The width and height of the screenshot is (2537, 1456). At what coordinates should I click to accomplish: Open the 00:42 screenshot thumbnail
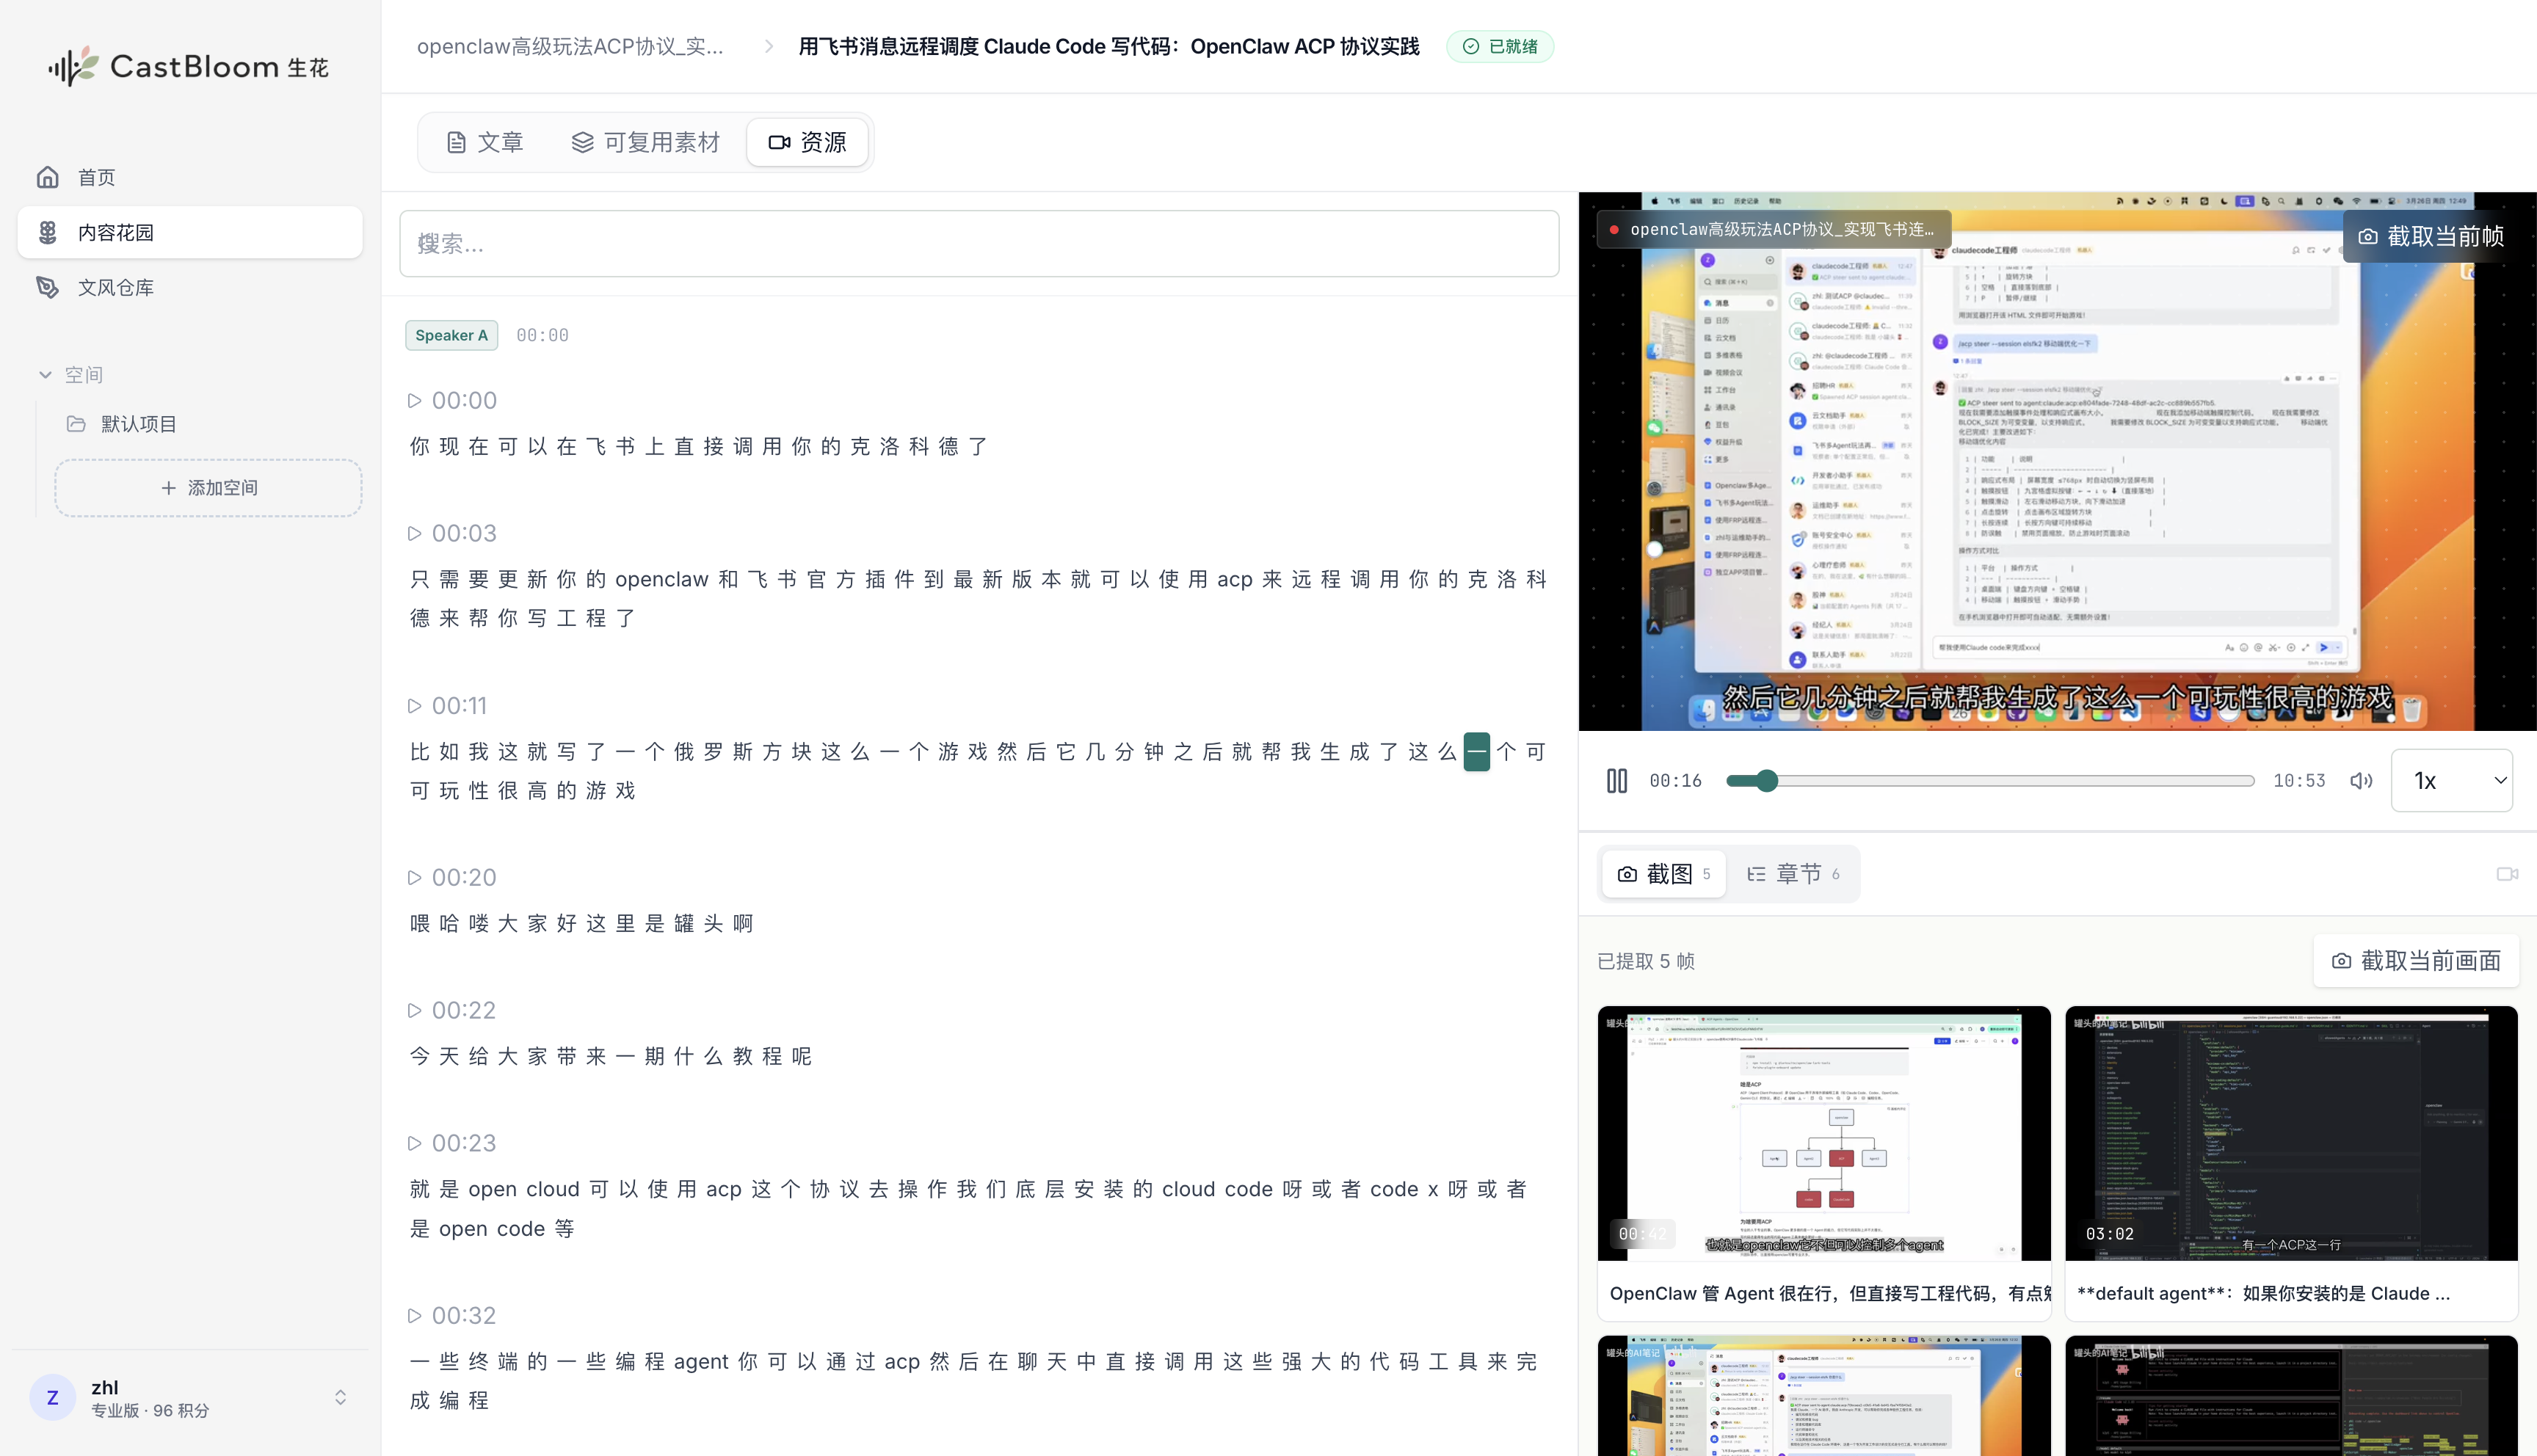pyautogui.click(x=1824, y=1133)
